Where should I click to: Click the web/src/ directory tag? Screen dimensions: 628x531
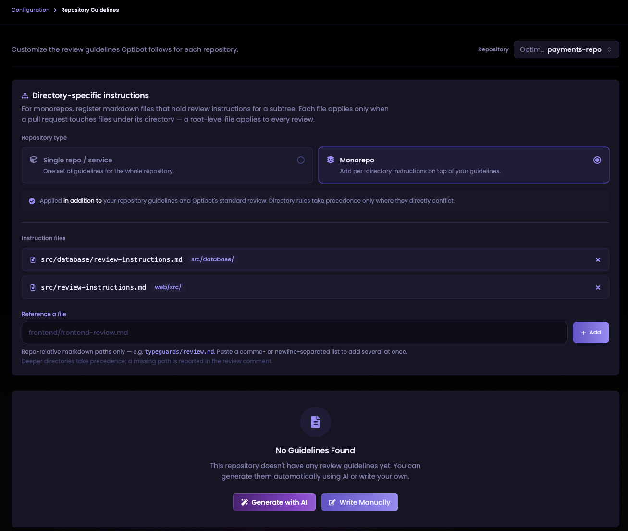click(x=168, y=287)
